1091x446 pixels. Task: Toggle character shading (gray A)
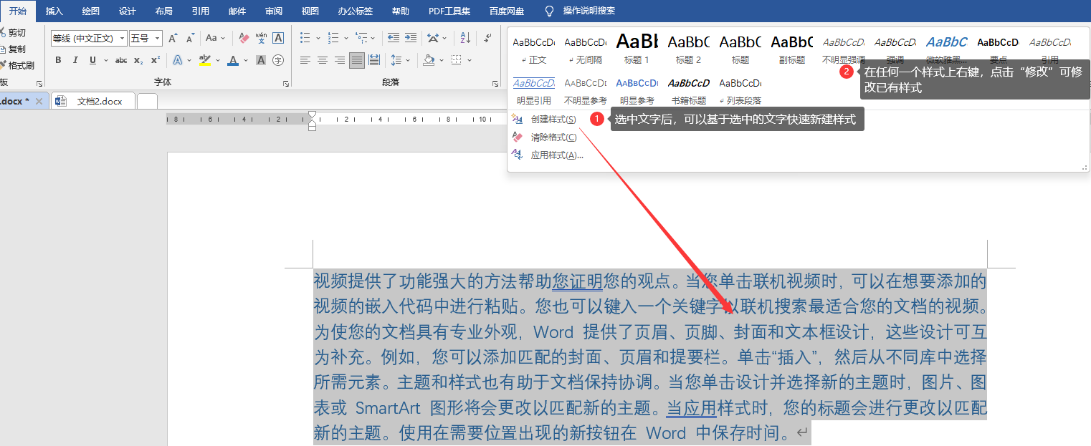coord(261,60)
